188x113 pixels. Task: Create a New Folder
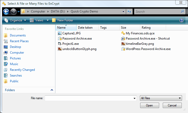(63, 20)
